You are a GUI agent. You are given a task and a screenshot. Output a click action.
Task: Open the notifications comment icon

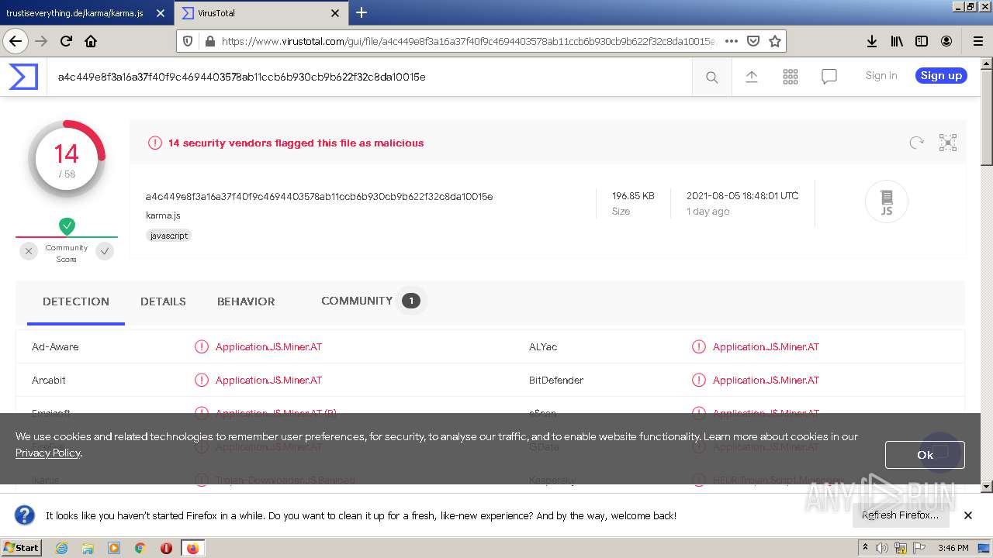[x=829, y=76]
